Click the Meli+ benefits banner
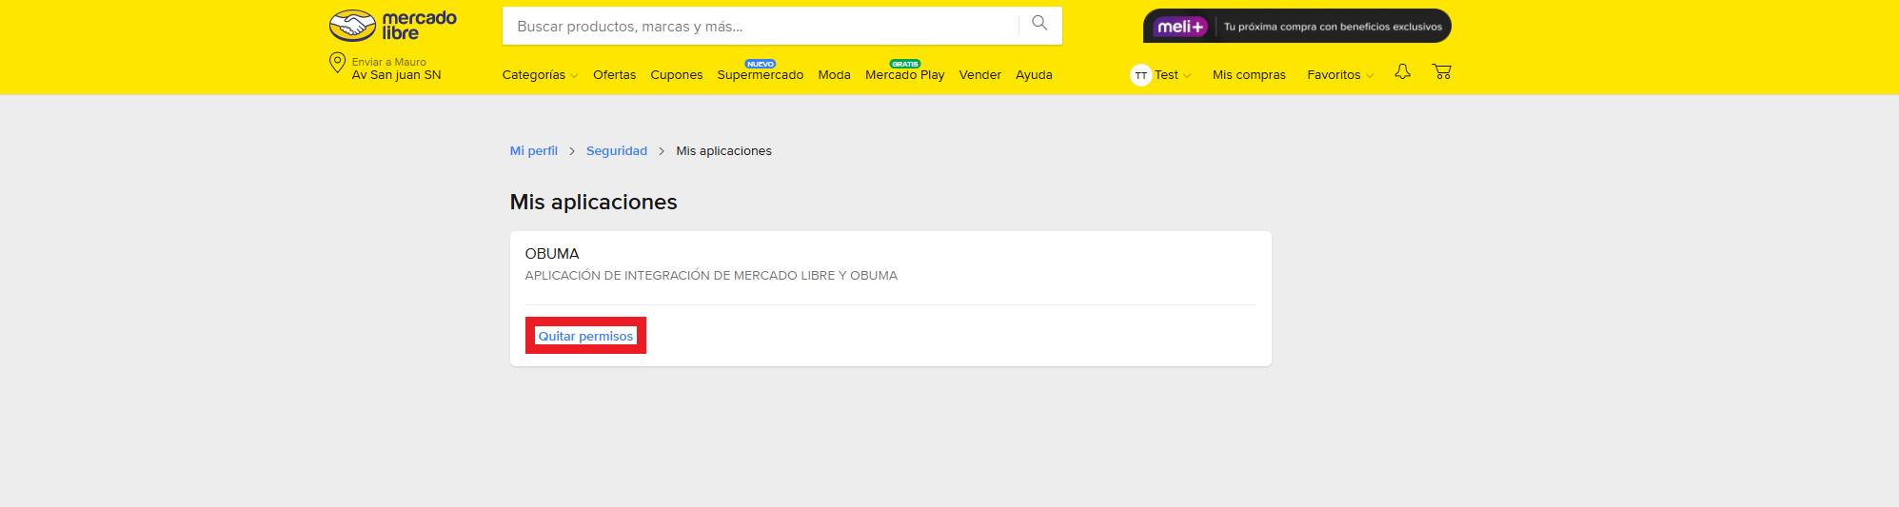The width and height of the screenshot is (1899, 507). pos(1296,27)
